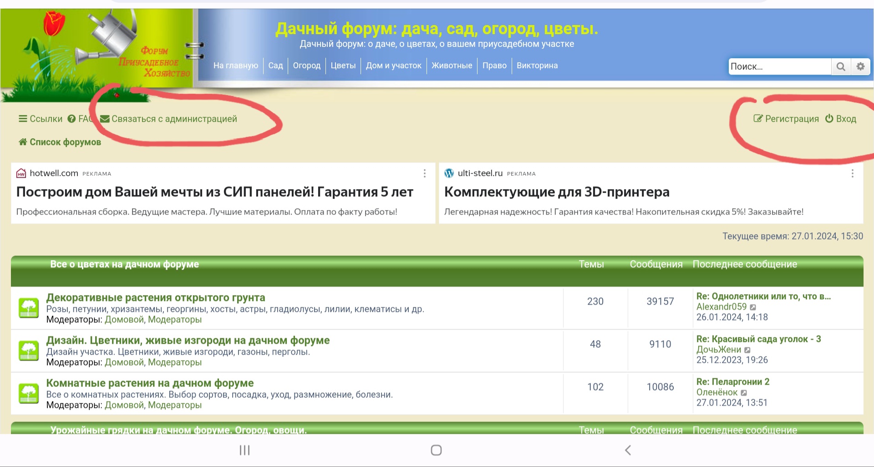
Task: Expand the Ссылки quick links menu
Action: tap(41, 119)
